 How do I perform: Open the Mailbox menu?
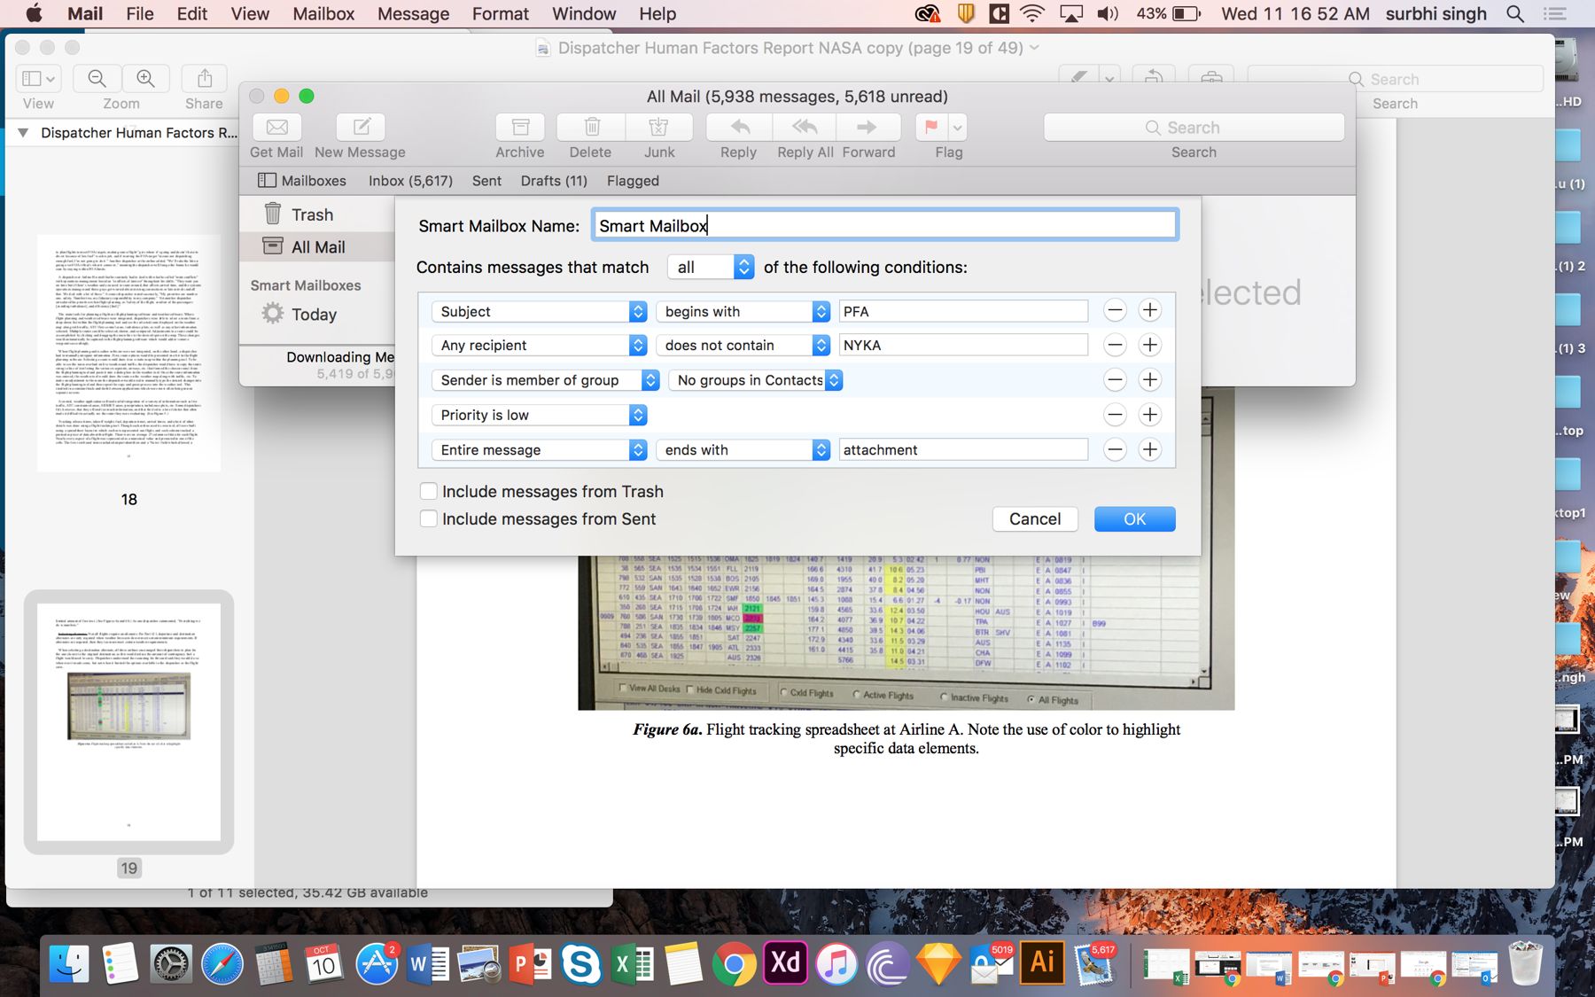323,13
